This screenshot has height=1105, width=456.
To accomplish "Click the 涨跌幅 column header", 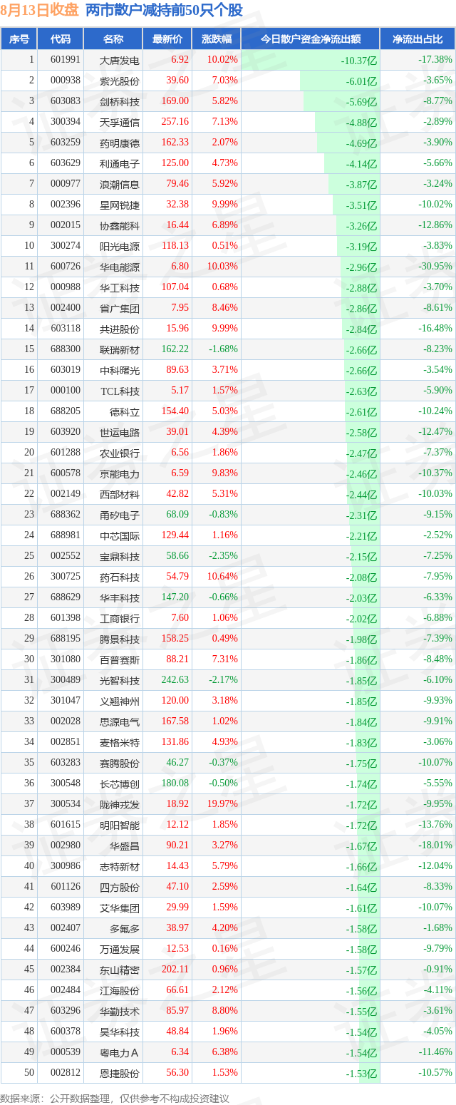I will (216, 39).
